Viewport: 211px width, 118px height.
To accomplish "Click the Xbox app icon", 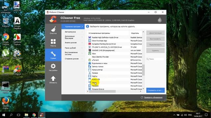I will coord(90,53).
